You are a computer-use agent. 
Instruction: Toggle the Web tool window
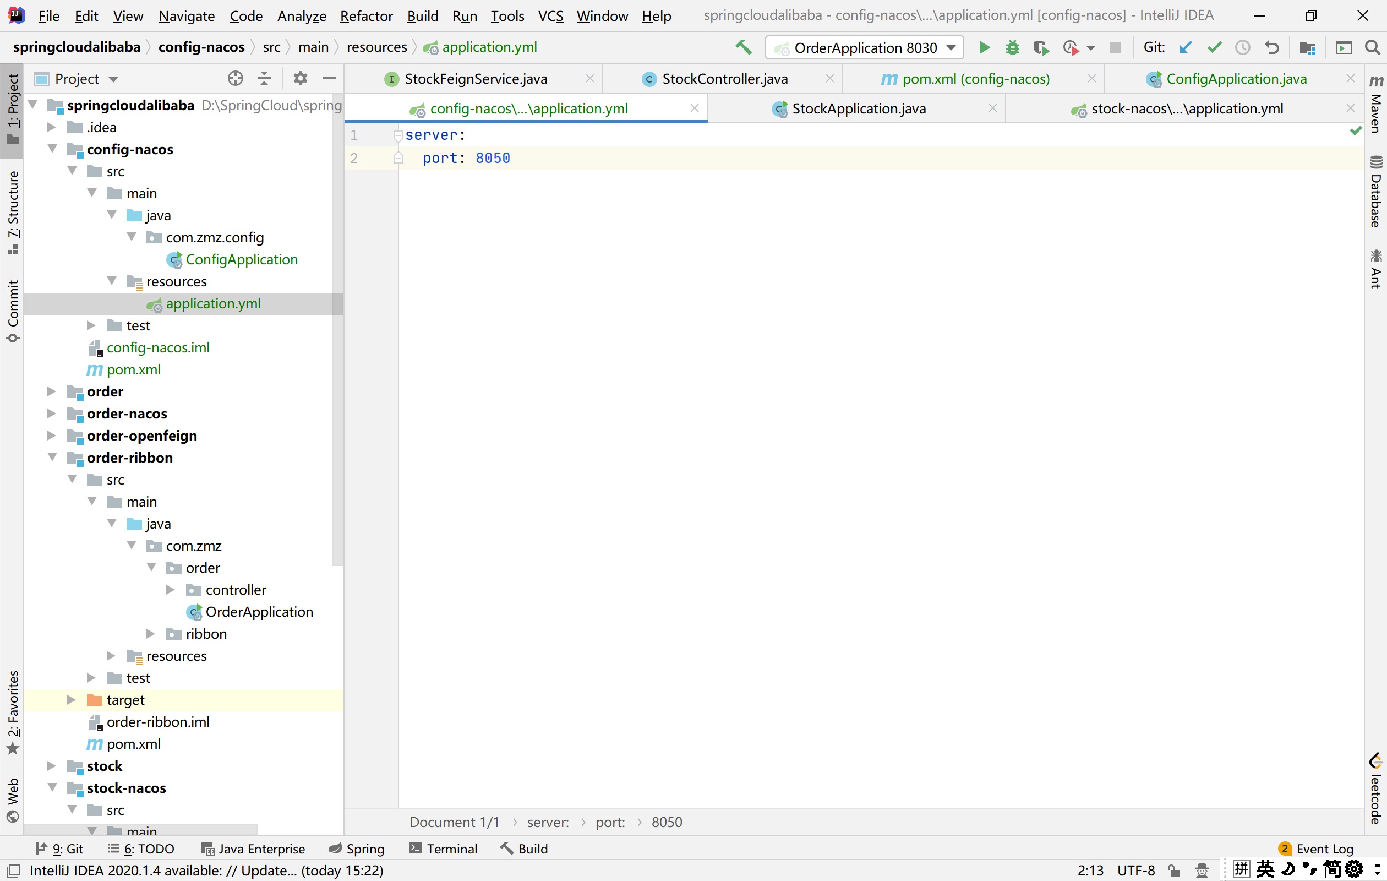13,800
